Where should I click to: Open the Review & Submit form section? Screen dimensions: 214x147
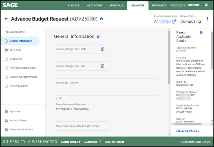[19, 86]
